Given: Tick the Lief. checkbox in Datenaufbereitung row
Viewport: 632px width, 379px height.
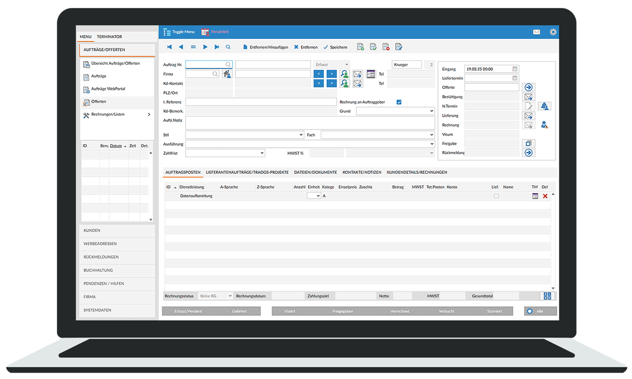Looking at the screenshot, I should (x=496, y=196).
